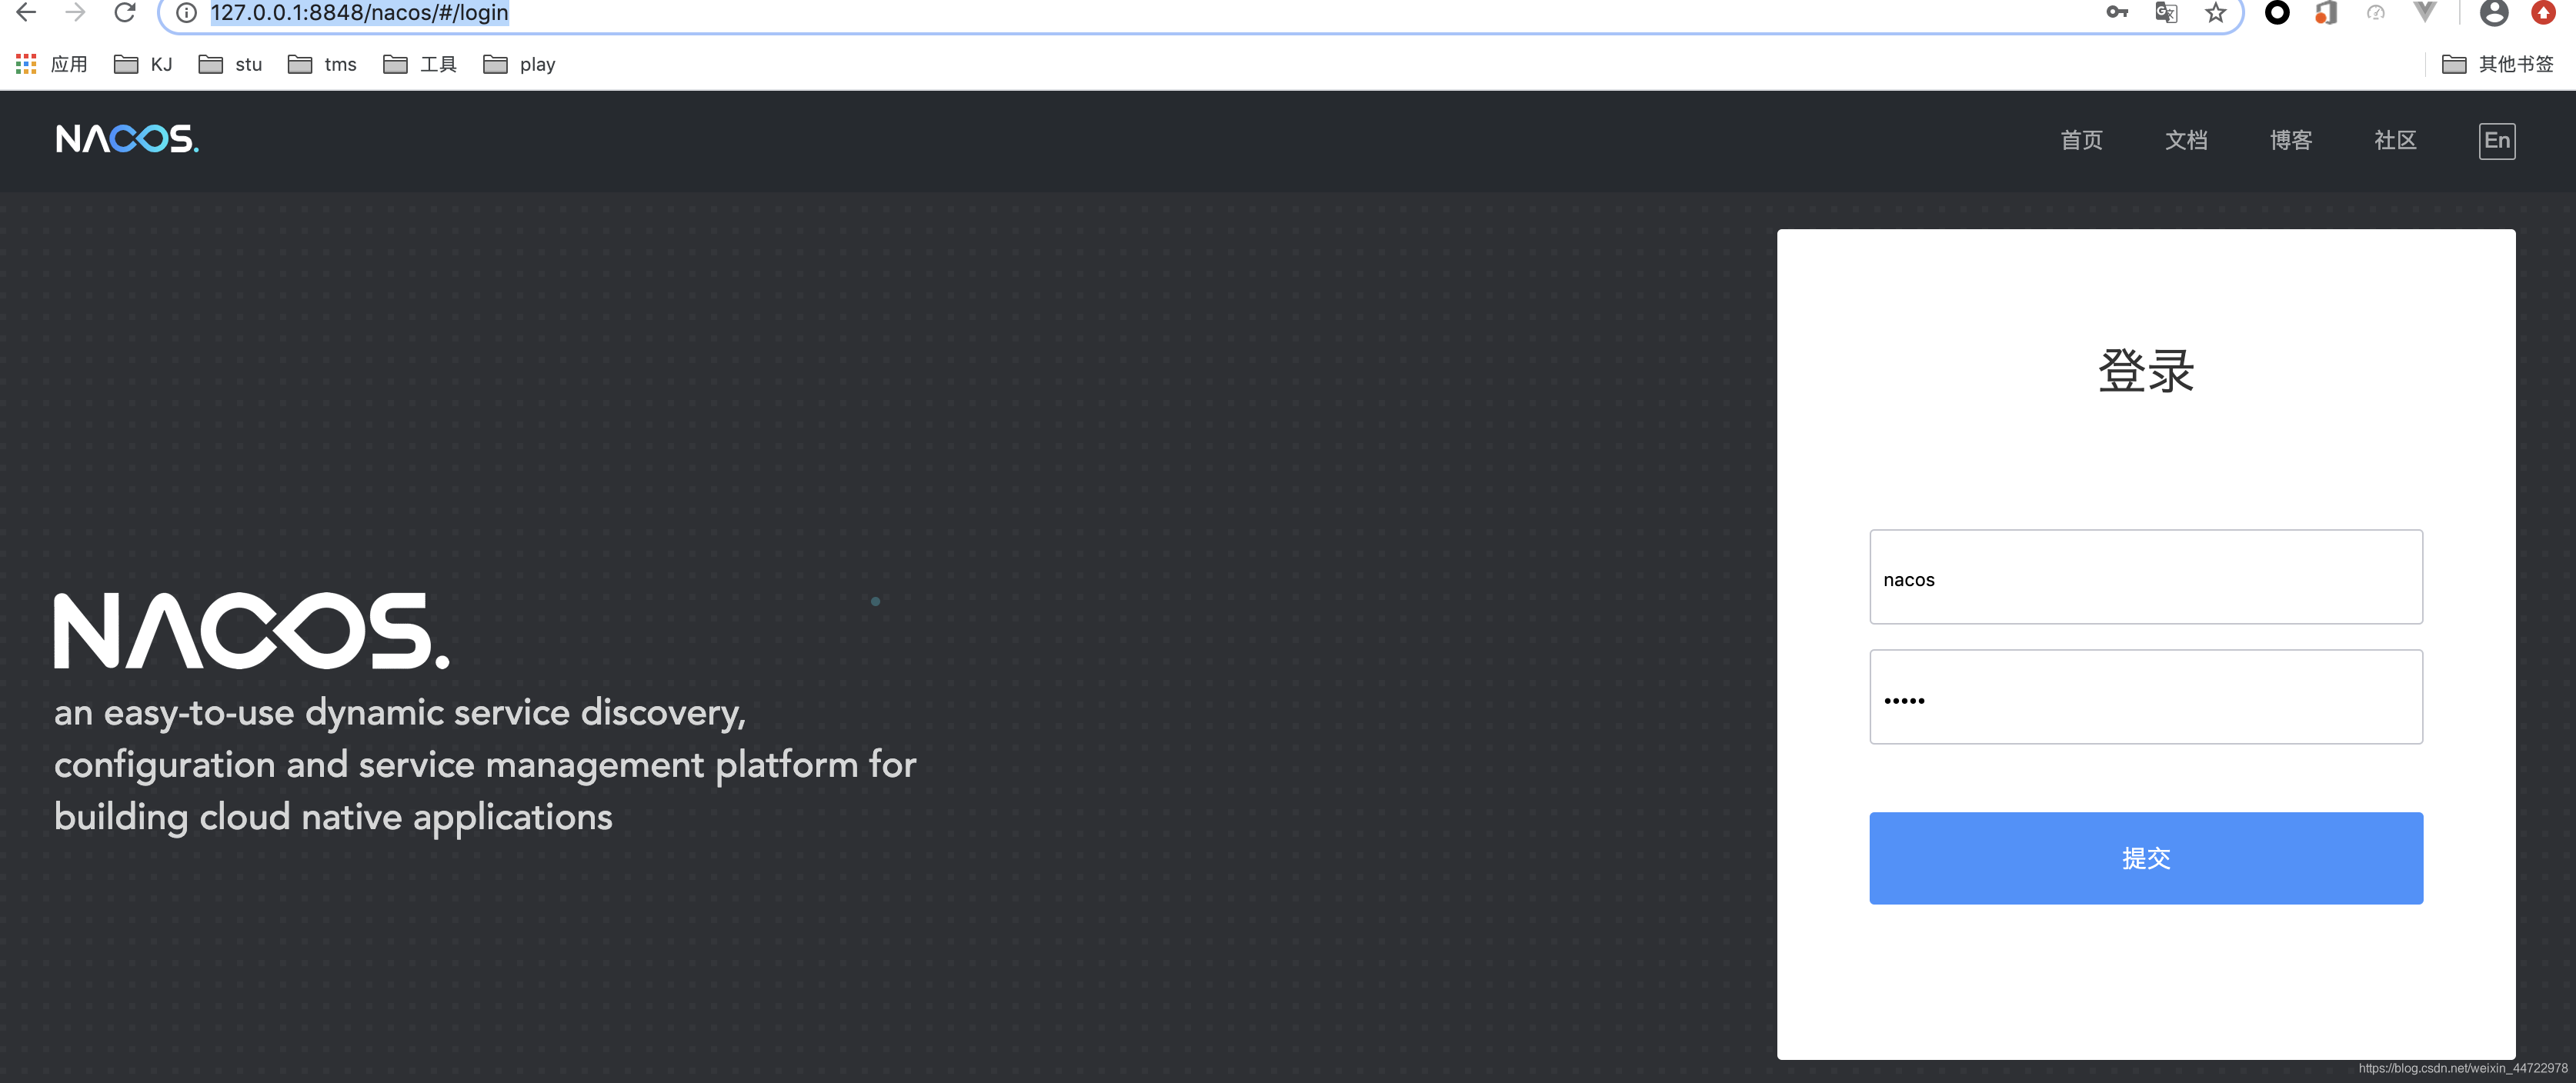
Task: Open the KJ bookmark folder
Action: coord(143,64)
